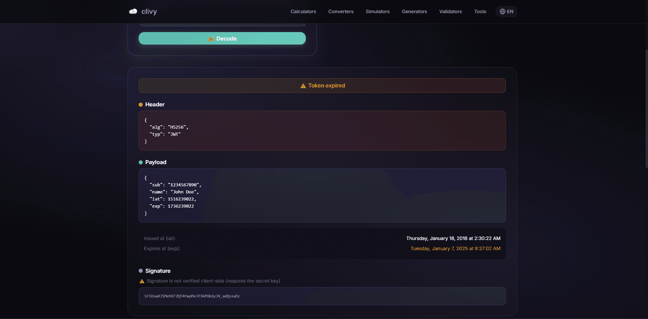
Task: Click the orange dot beside the Header heading
Action: click(141, 104)
